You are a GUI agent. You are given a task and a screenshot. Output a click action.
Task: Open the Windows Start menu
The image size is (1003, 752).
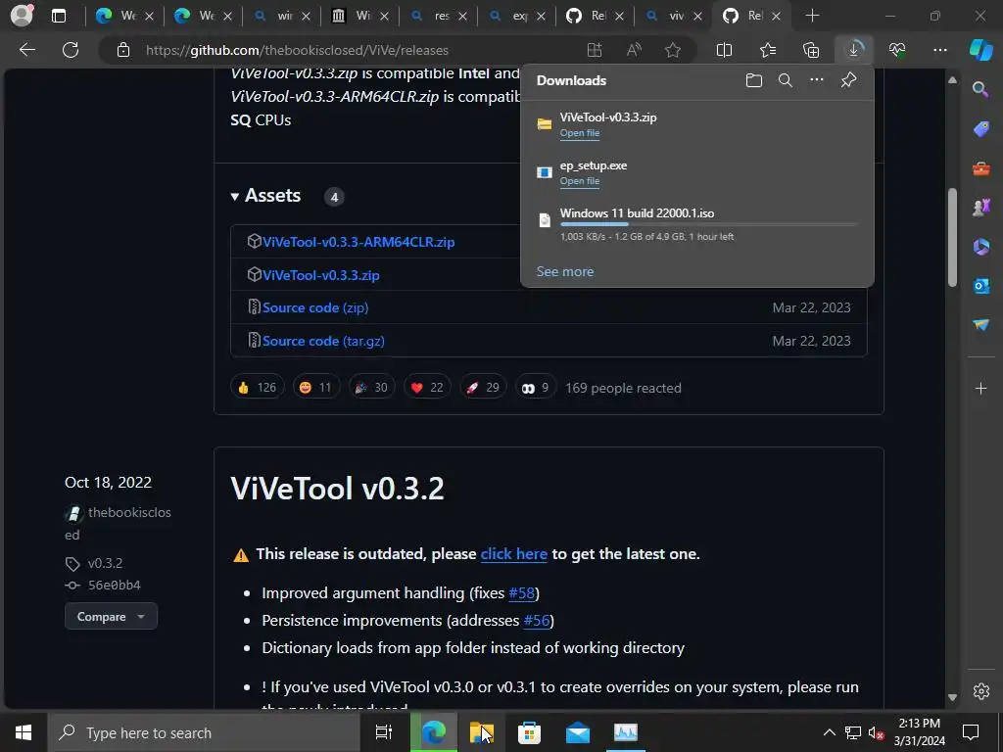pyautogui.click(x=24, y=732)
